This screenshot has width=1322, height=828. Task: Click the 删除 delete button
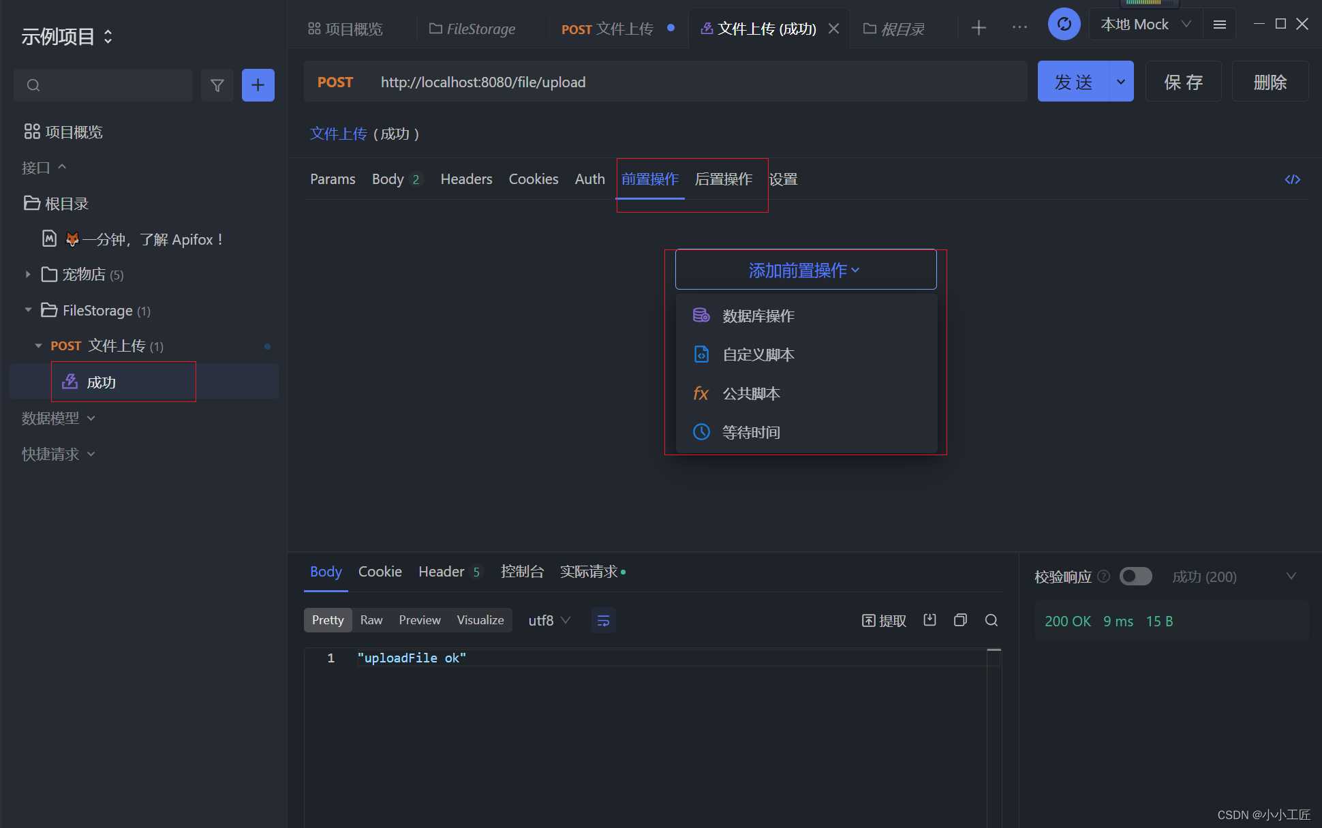[x=1270, y=82]
